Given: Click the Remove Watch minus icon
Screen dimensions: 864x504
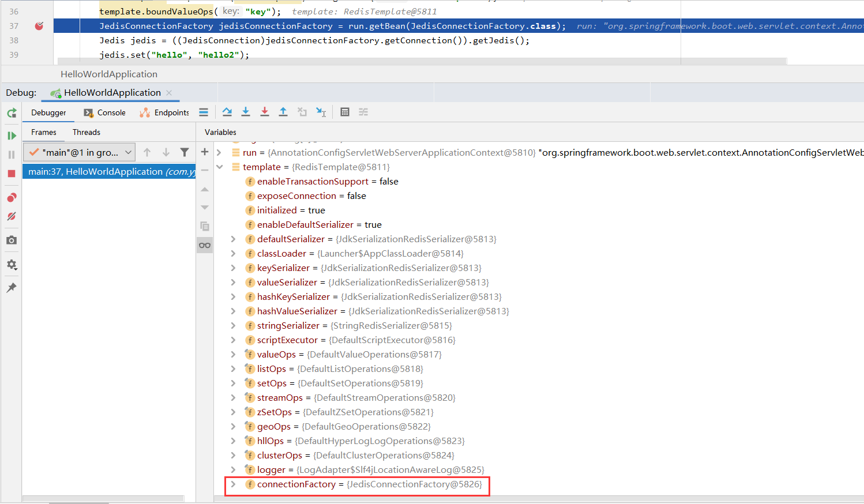Looking at the screenshot, I should 205,170.
